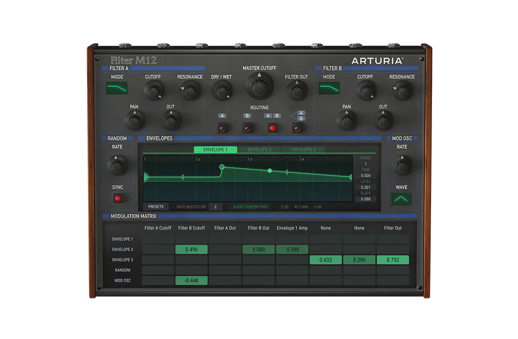
Task: Select routing for Filter A only
Action: coord(222,127)
